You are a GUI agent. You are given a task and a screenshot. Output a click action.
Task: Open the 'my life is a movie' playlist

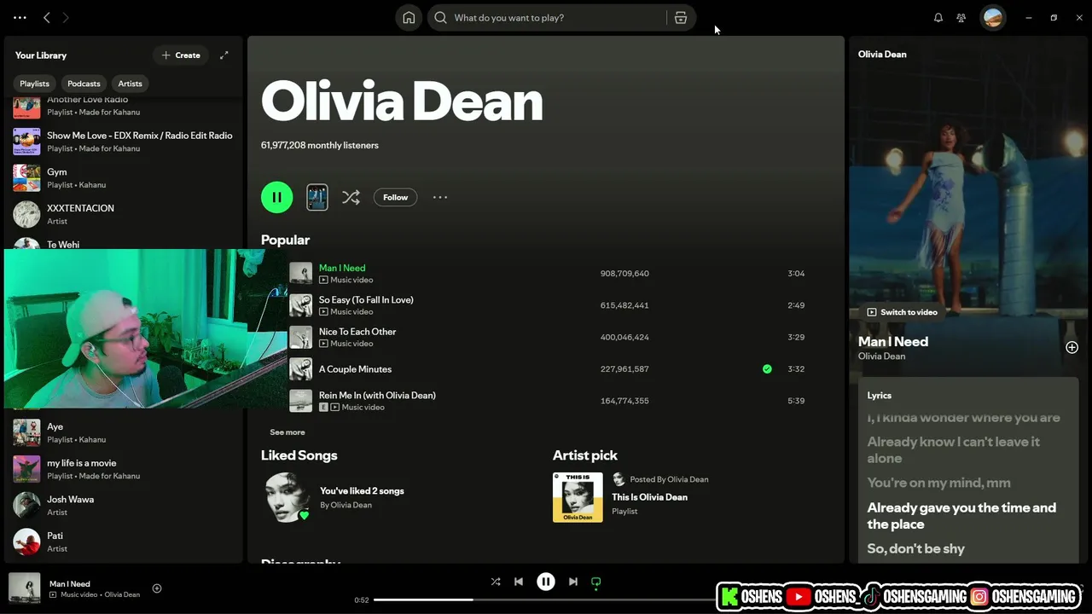tap(124, 469)
